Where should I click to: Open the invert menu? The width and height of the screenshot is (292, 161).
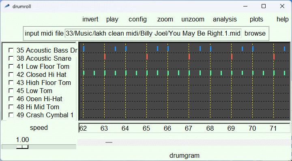(90, 19)
